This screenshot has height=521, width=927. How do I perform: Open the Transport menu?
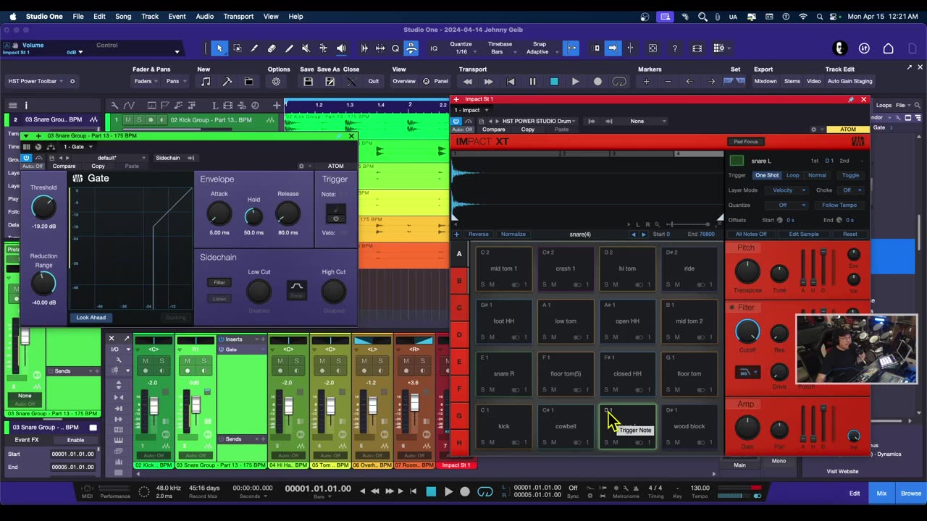(238, 17)
